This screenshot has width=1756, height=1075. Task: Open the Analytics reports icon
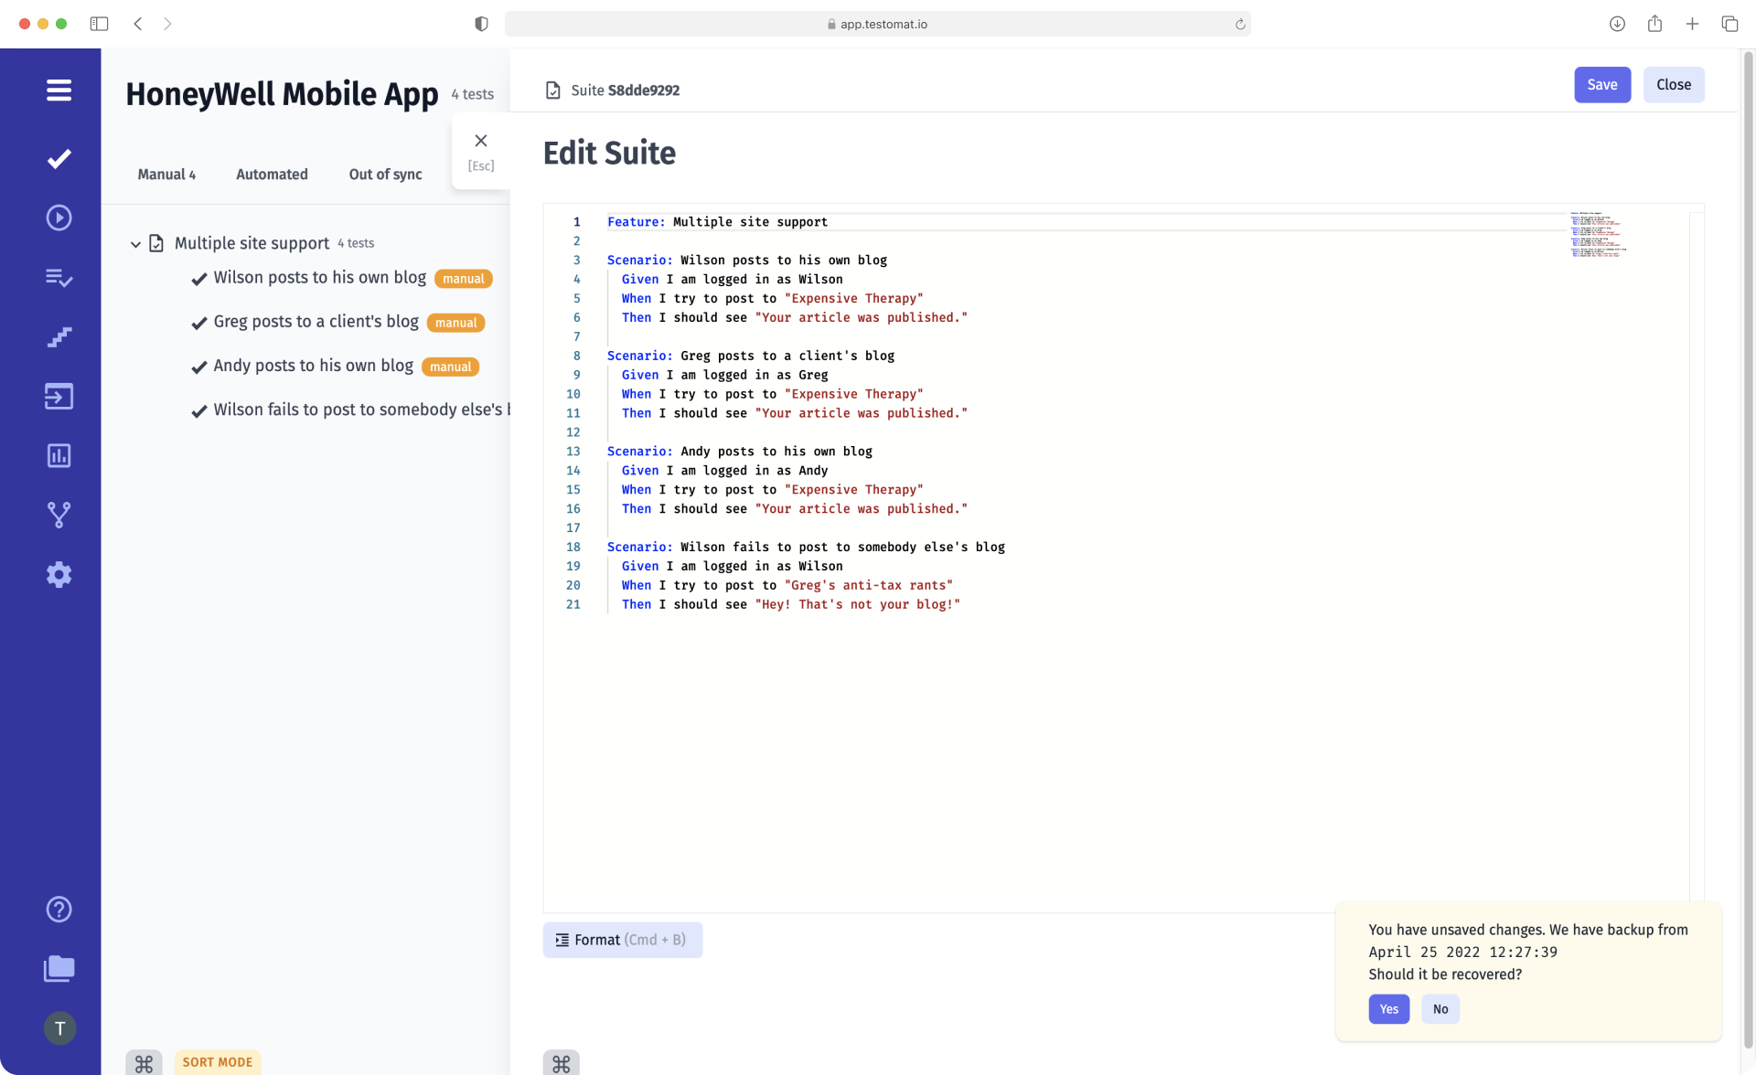(59, 455)
